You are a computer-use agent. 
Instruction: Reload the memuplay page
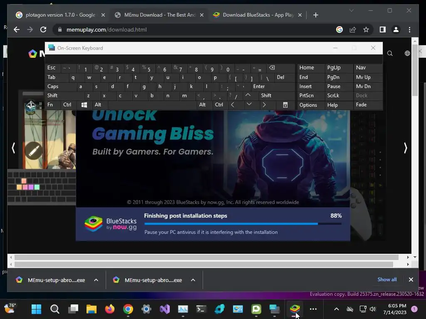43,29
